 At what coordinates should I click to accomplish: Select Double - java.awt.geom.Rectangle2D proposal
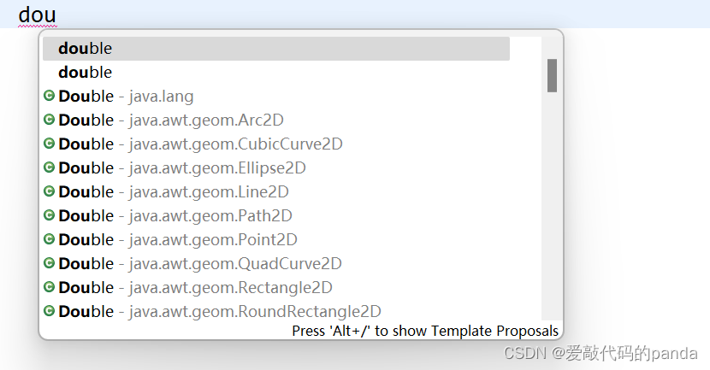pyautogui.click(x=276, y=287)
